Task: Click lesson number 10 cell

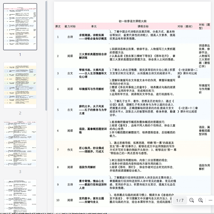Action: pyautogui.click(x=58, y=200)
